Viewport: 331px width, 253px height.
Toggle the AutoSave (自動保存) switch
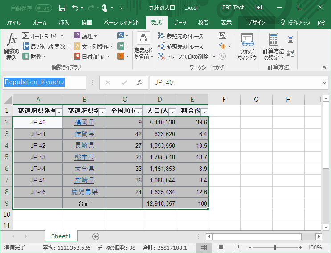44,8
